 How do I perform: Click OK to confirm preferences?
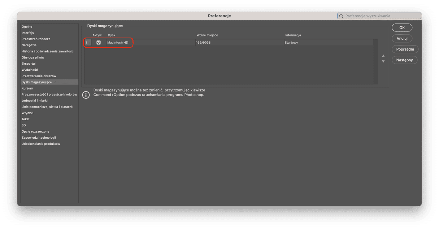coord(402,27)
